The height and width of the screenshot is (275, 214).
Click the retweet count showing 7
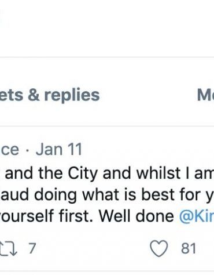click(32, 248)
